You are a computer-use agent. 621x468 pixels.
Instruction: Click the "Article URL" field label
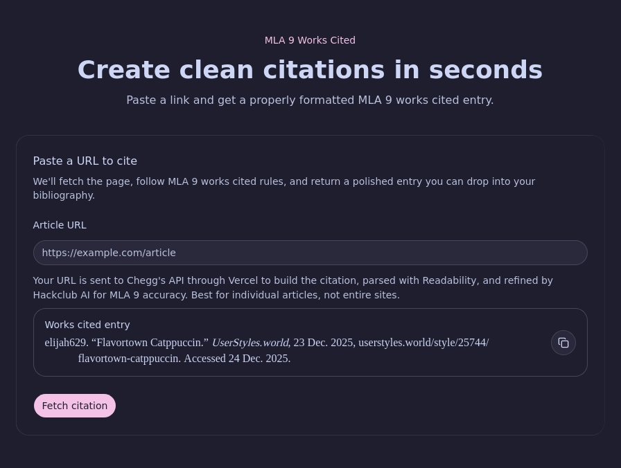point(60,225)
